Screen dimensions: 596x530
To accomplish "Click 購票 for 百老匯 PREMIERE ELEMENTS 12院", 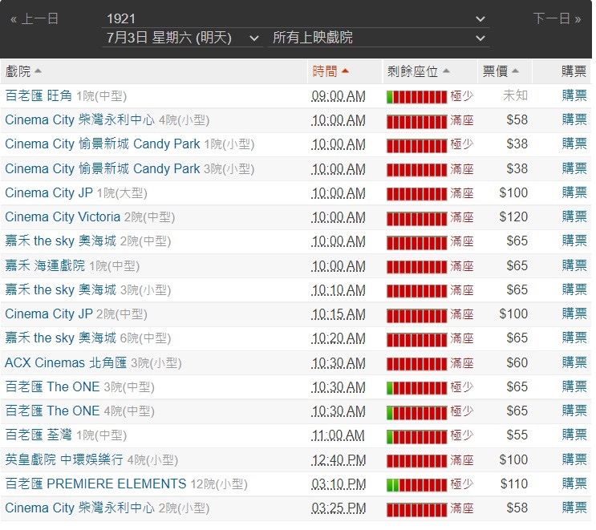I will 574,484.
